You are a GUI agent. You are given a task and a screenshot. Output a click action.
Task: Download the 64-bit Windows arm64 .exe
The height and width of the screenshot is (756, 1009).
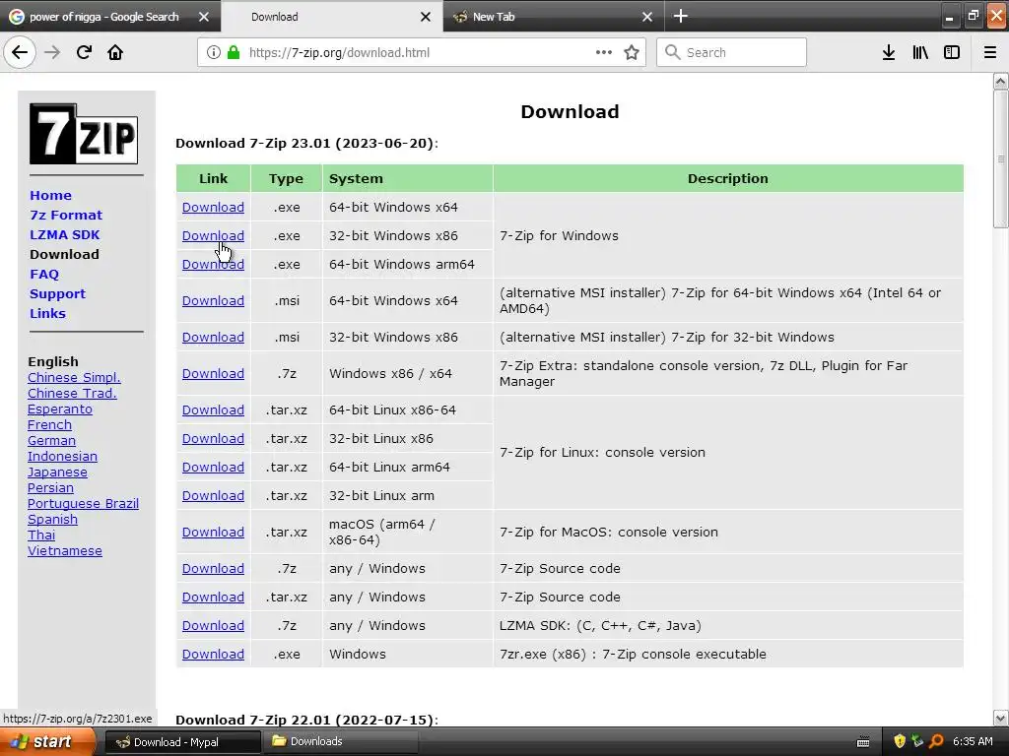[x=213, y=264]
